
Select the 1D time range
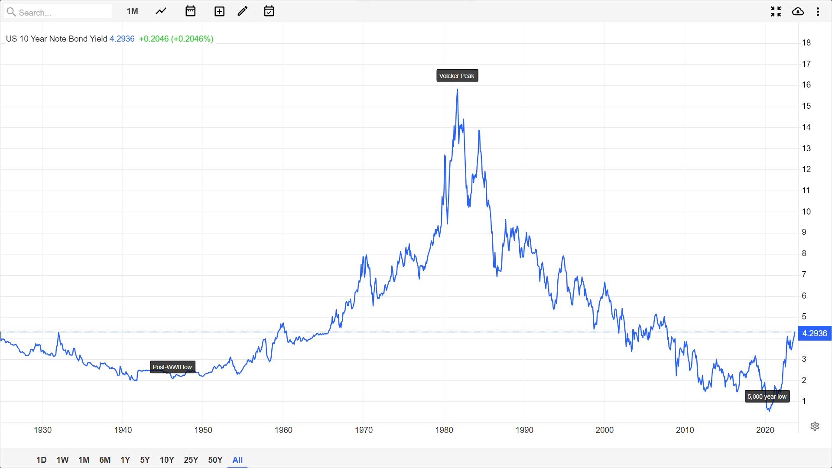41,460
